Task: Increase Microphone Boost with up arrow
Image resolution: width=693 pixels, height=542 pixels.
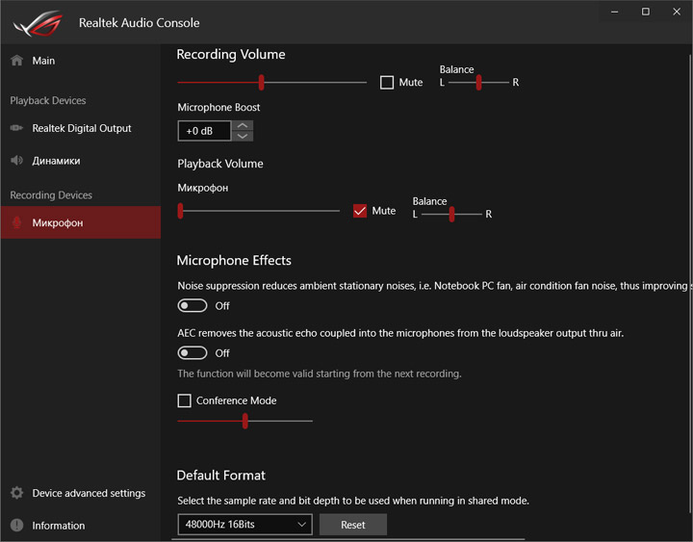Action: click(x=244, y=125)
